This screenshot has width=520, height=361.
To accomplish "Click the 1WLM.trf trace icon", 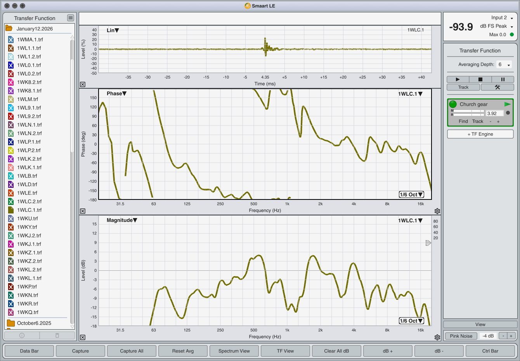I will [11, 99].
